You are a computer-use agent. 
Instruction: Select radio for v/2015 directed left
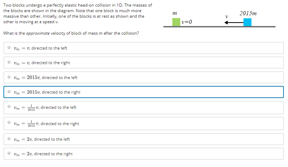(9, 107)
